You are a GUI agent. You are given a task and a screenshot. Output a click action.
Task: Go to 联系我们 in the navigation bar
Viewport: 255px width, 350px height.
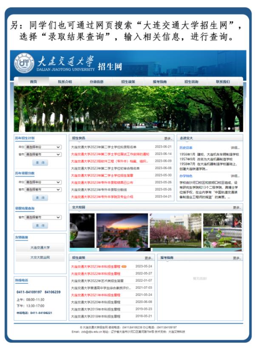[223, 82]
